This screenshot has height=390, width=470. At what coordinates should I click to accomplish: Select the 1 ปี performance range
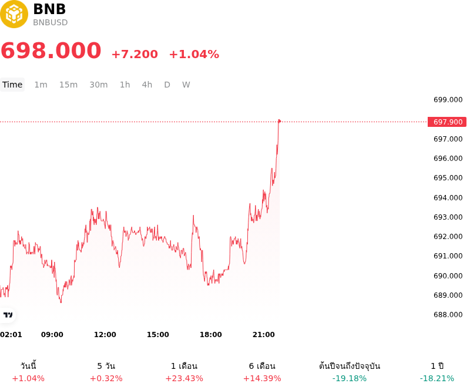coord(437,372)
